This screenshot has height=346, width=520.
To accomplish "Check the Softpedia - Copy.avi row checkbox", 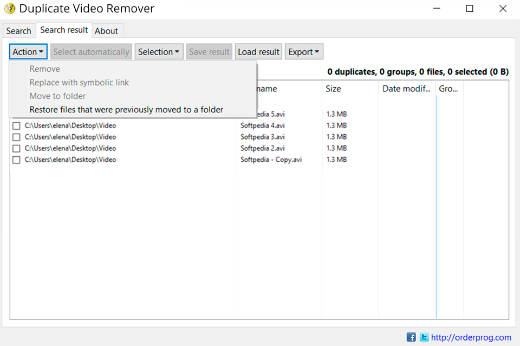I will (16, 159).
